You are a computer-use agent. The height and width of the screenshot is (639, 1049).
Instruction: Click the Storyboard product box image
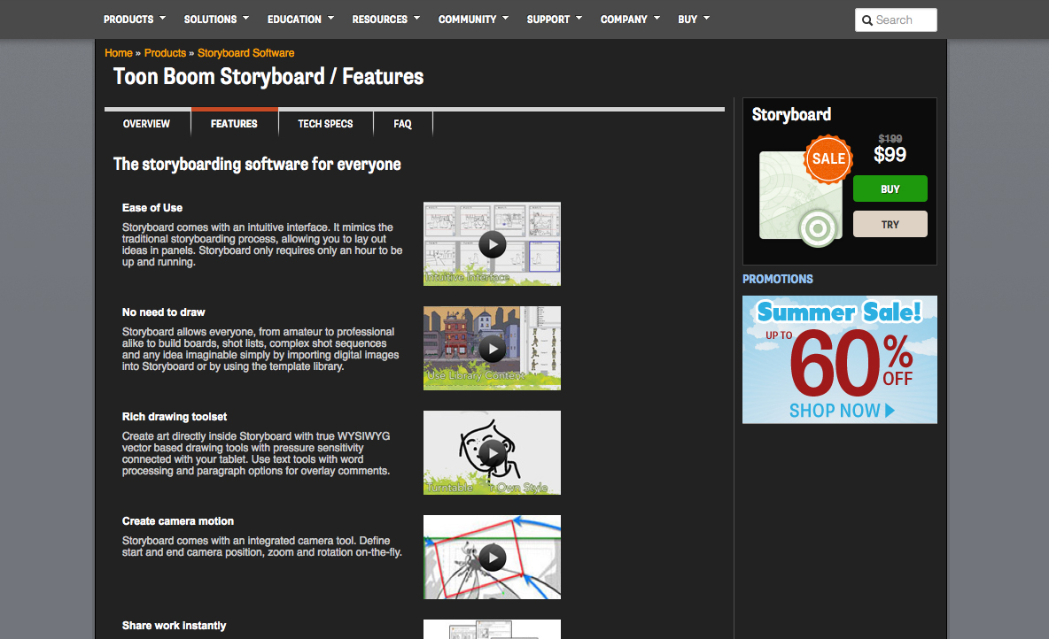pos(800,197)
